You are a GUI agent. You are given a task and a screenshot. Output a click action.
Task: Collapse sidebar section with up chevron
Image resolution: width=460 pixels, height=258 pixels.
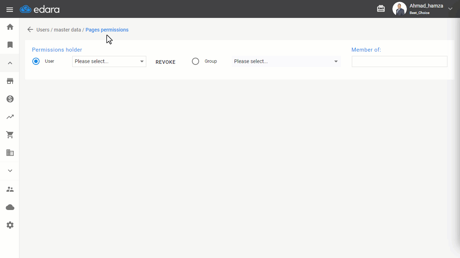10,63
